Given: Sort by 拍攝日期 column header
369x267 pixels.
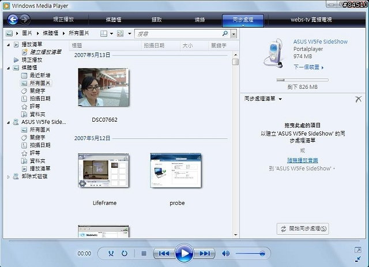Looking at the screenshot, I should 161,46.
